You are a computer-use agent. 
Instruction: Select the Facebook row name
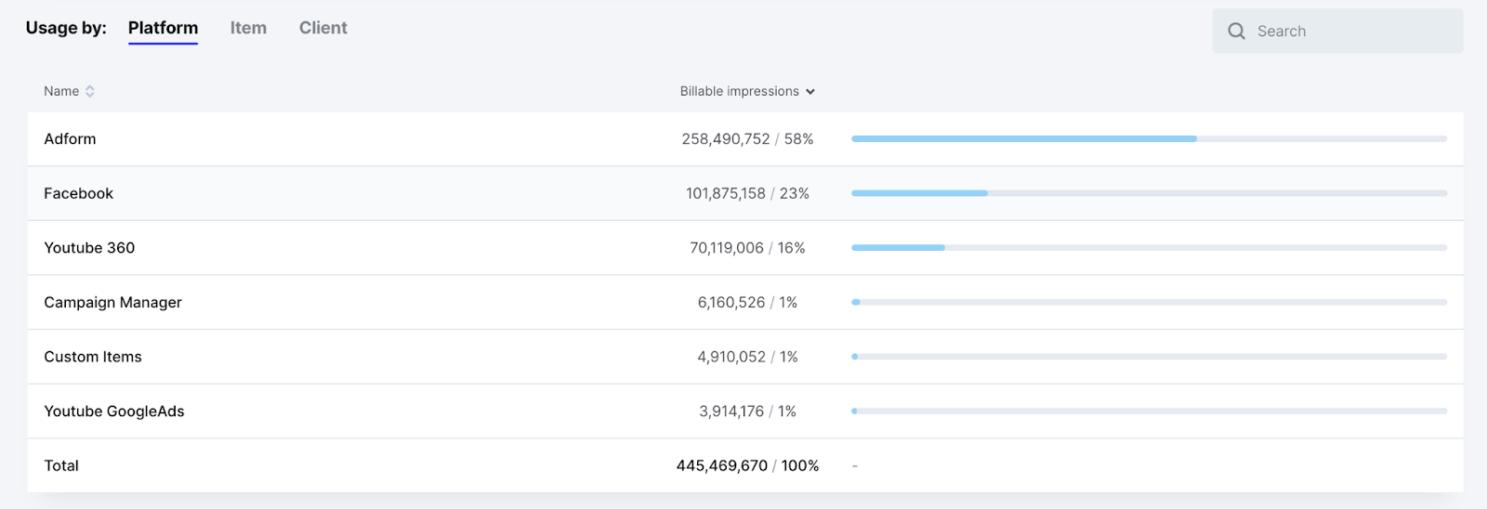click(x=78, y=193)
